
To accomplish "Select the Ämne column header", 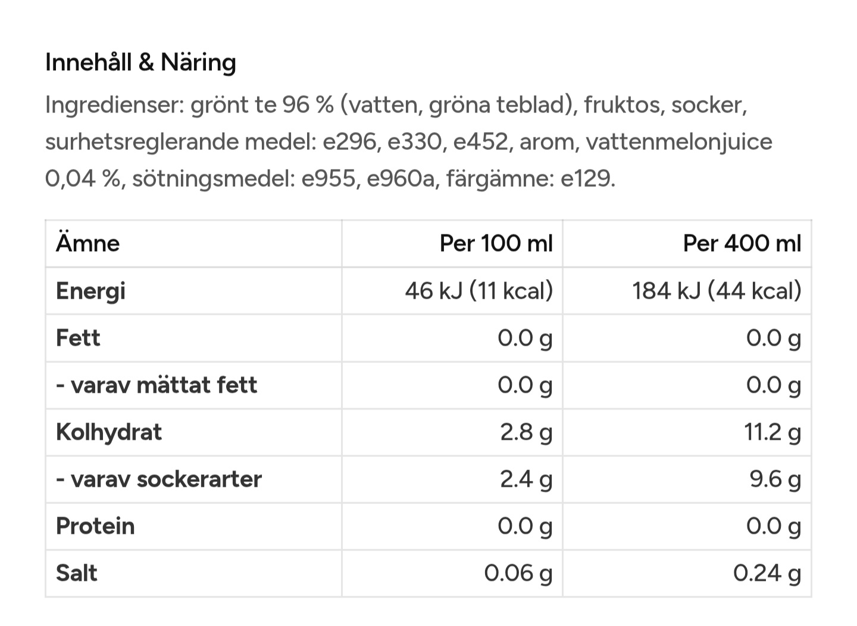I will (x=87, y=243).
